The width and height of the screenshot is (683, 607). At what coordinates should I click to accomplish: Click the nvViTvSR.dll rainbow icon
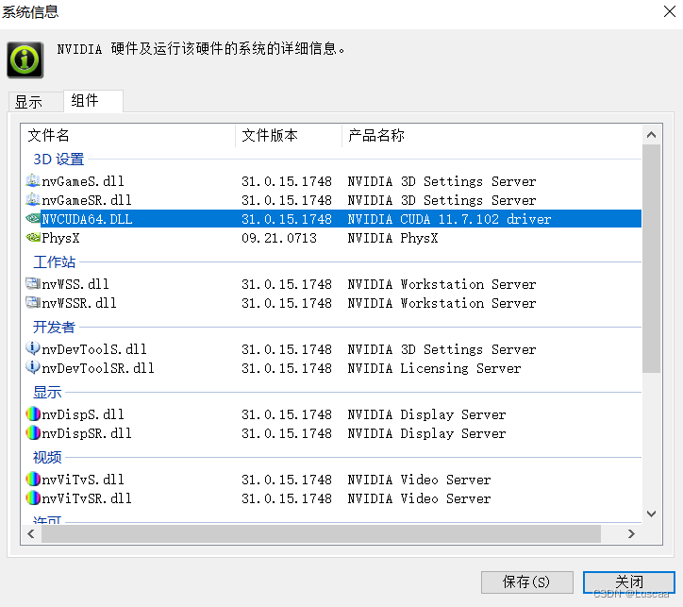click(33, 498)
